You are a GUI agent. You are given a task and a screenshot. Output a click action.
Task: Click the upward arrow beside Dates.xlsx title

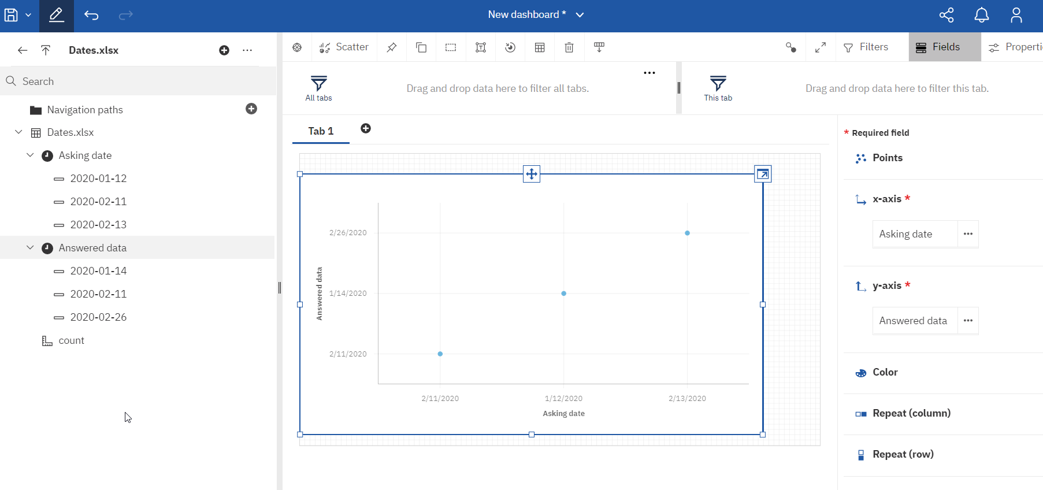(46, 50)
